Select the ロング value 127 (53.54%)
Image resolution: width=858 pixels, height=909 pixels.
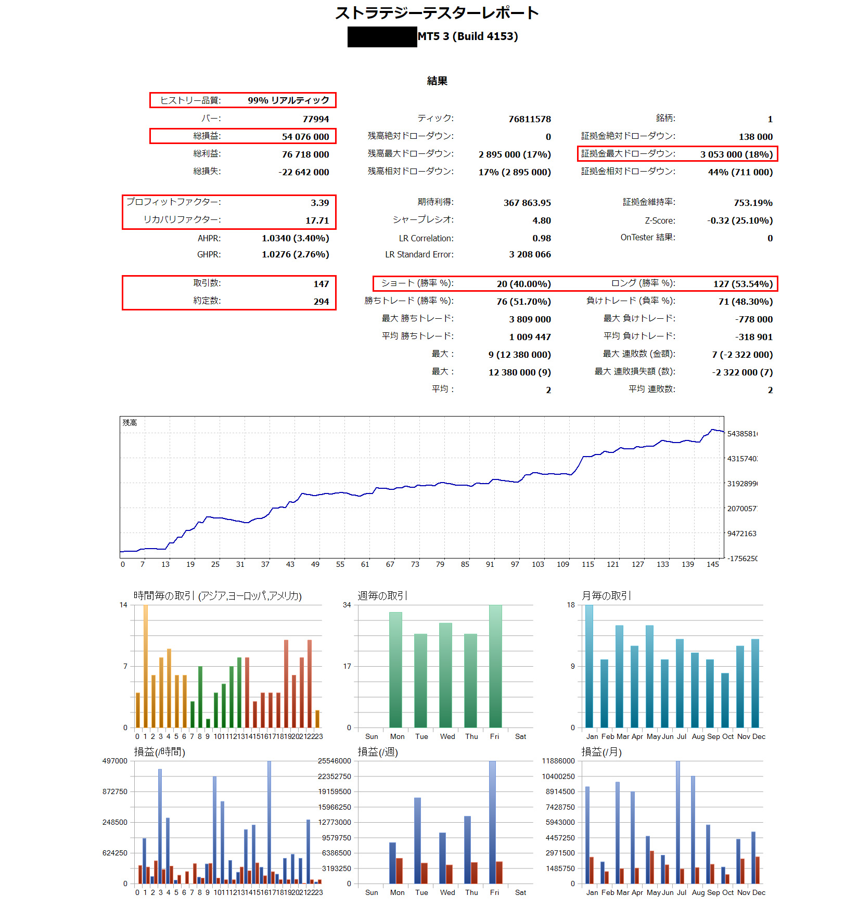coord(743,284)
